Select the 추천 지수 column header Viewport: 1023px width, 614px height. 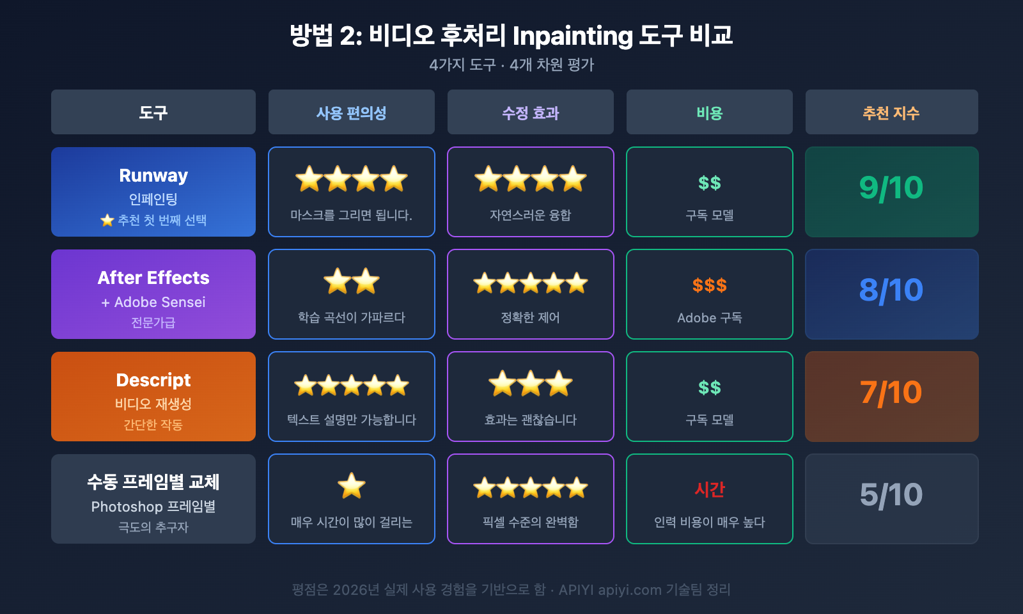(x=891, y=113)
